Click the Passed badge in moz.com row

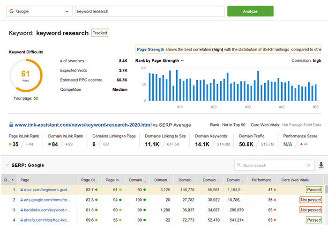tap(314, 190)
